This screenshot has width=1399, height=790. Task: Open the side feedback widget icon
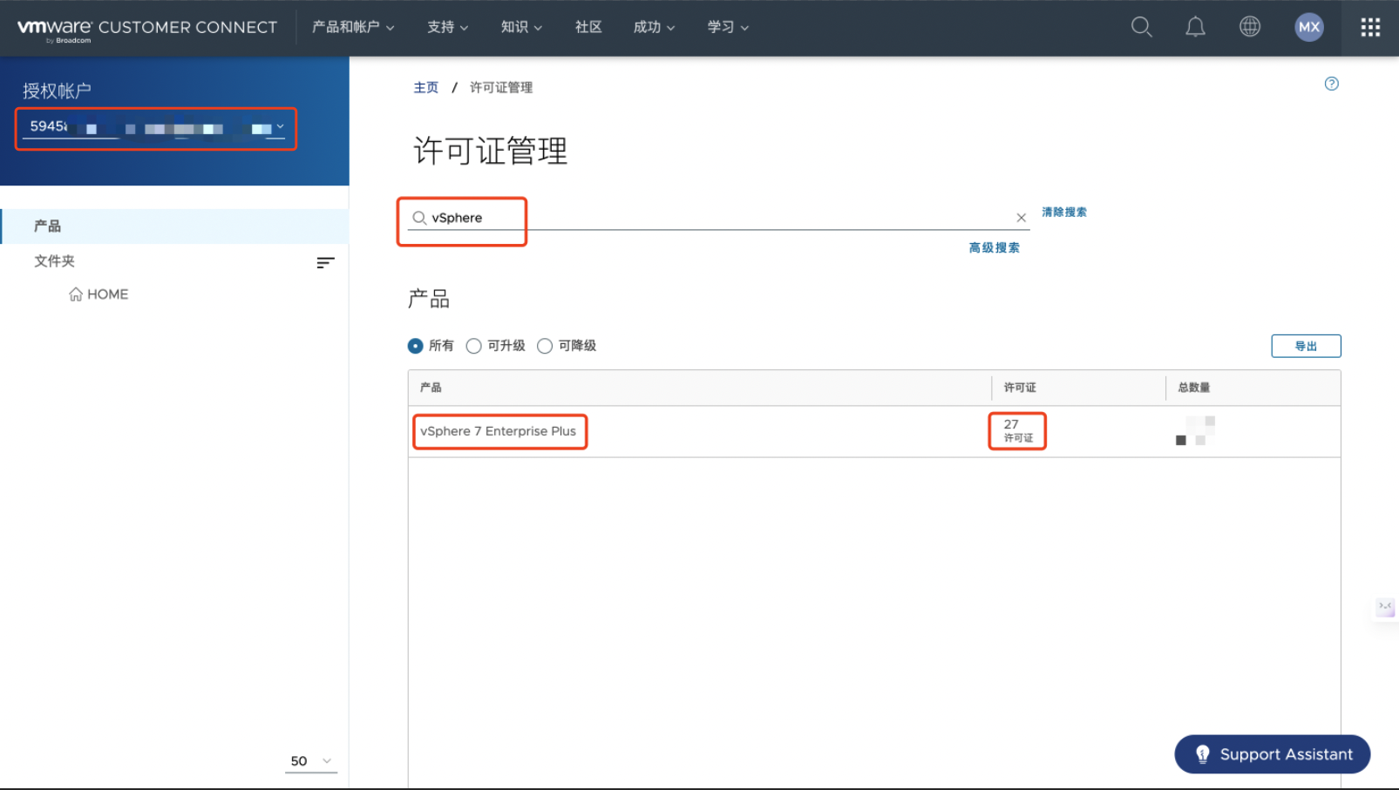point(1385,607)
